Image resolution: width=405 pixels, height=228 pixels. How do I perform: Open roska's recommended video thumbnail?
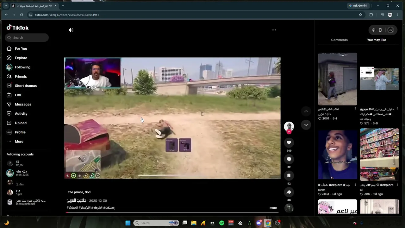coord(338,154)
